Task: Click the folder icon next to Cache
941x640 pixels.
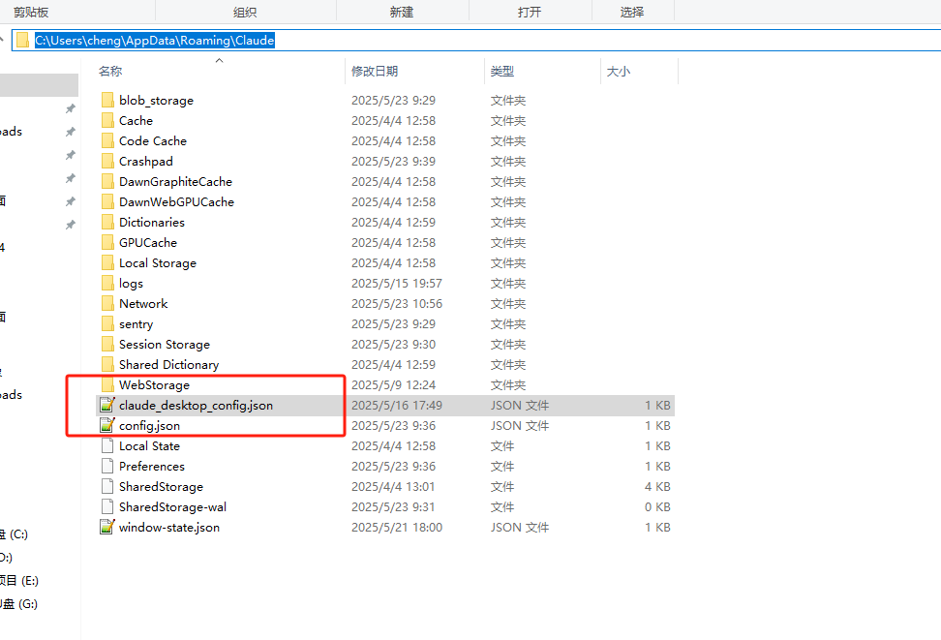Action: click(107, 121)
